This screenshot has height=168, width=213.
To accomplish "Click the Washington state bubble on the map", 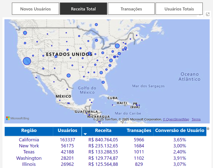I will click(x=25, y=33).
